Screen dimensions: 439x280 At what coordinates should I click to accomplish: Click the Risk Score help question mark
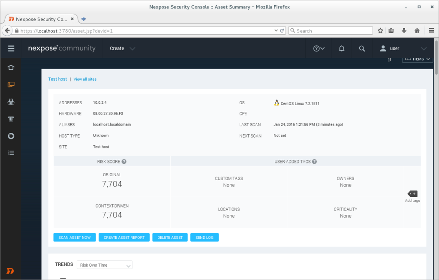pyautogui.click(x=124, y=161)
